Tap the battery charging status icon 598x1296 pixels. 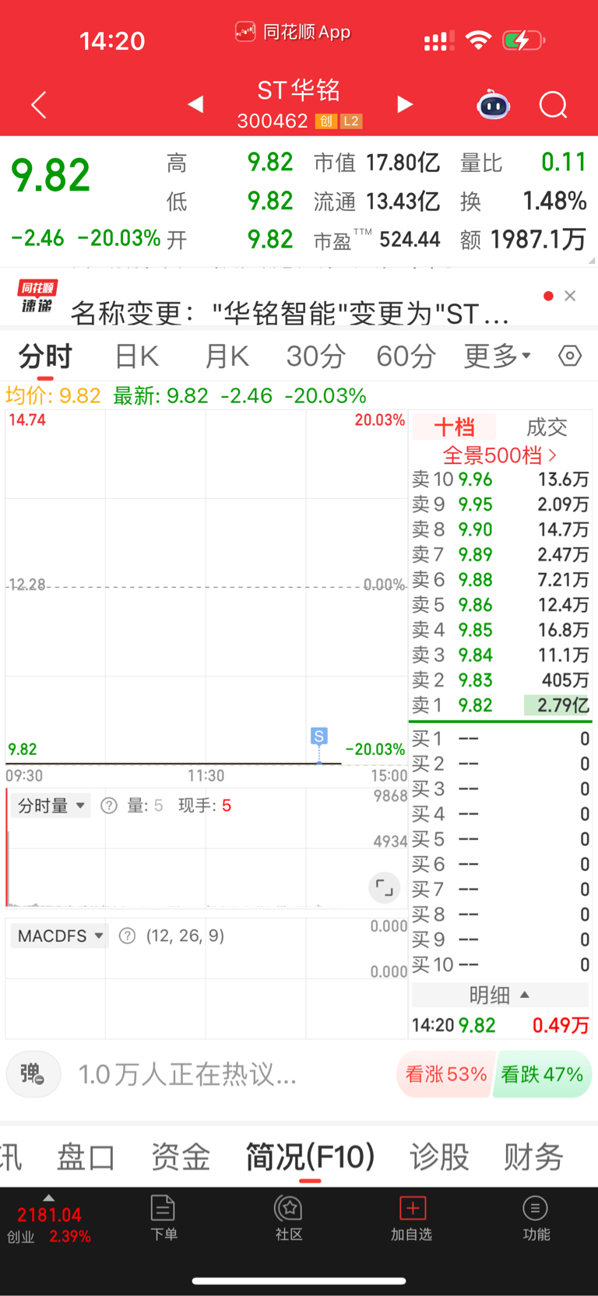[x=522, y=40]
